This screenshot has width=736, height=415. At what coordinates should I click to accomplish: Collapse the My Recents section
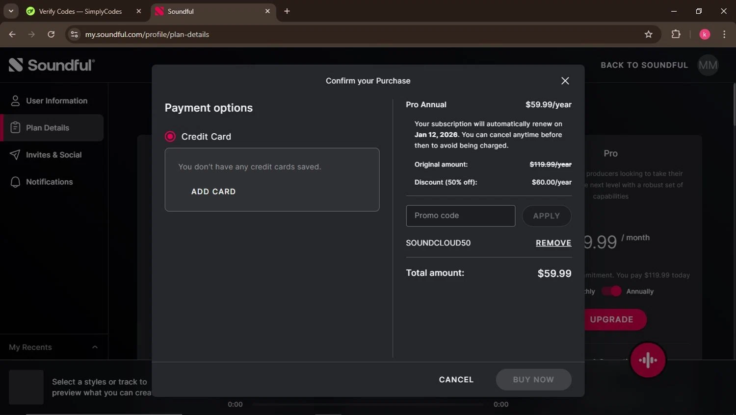click(x=95, y=347)
